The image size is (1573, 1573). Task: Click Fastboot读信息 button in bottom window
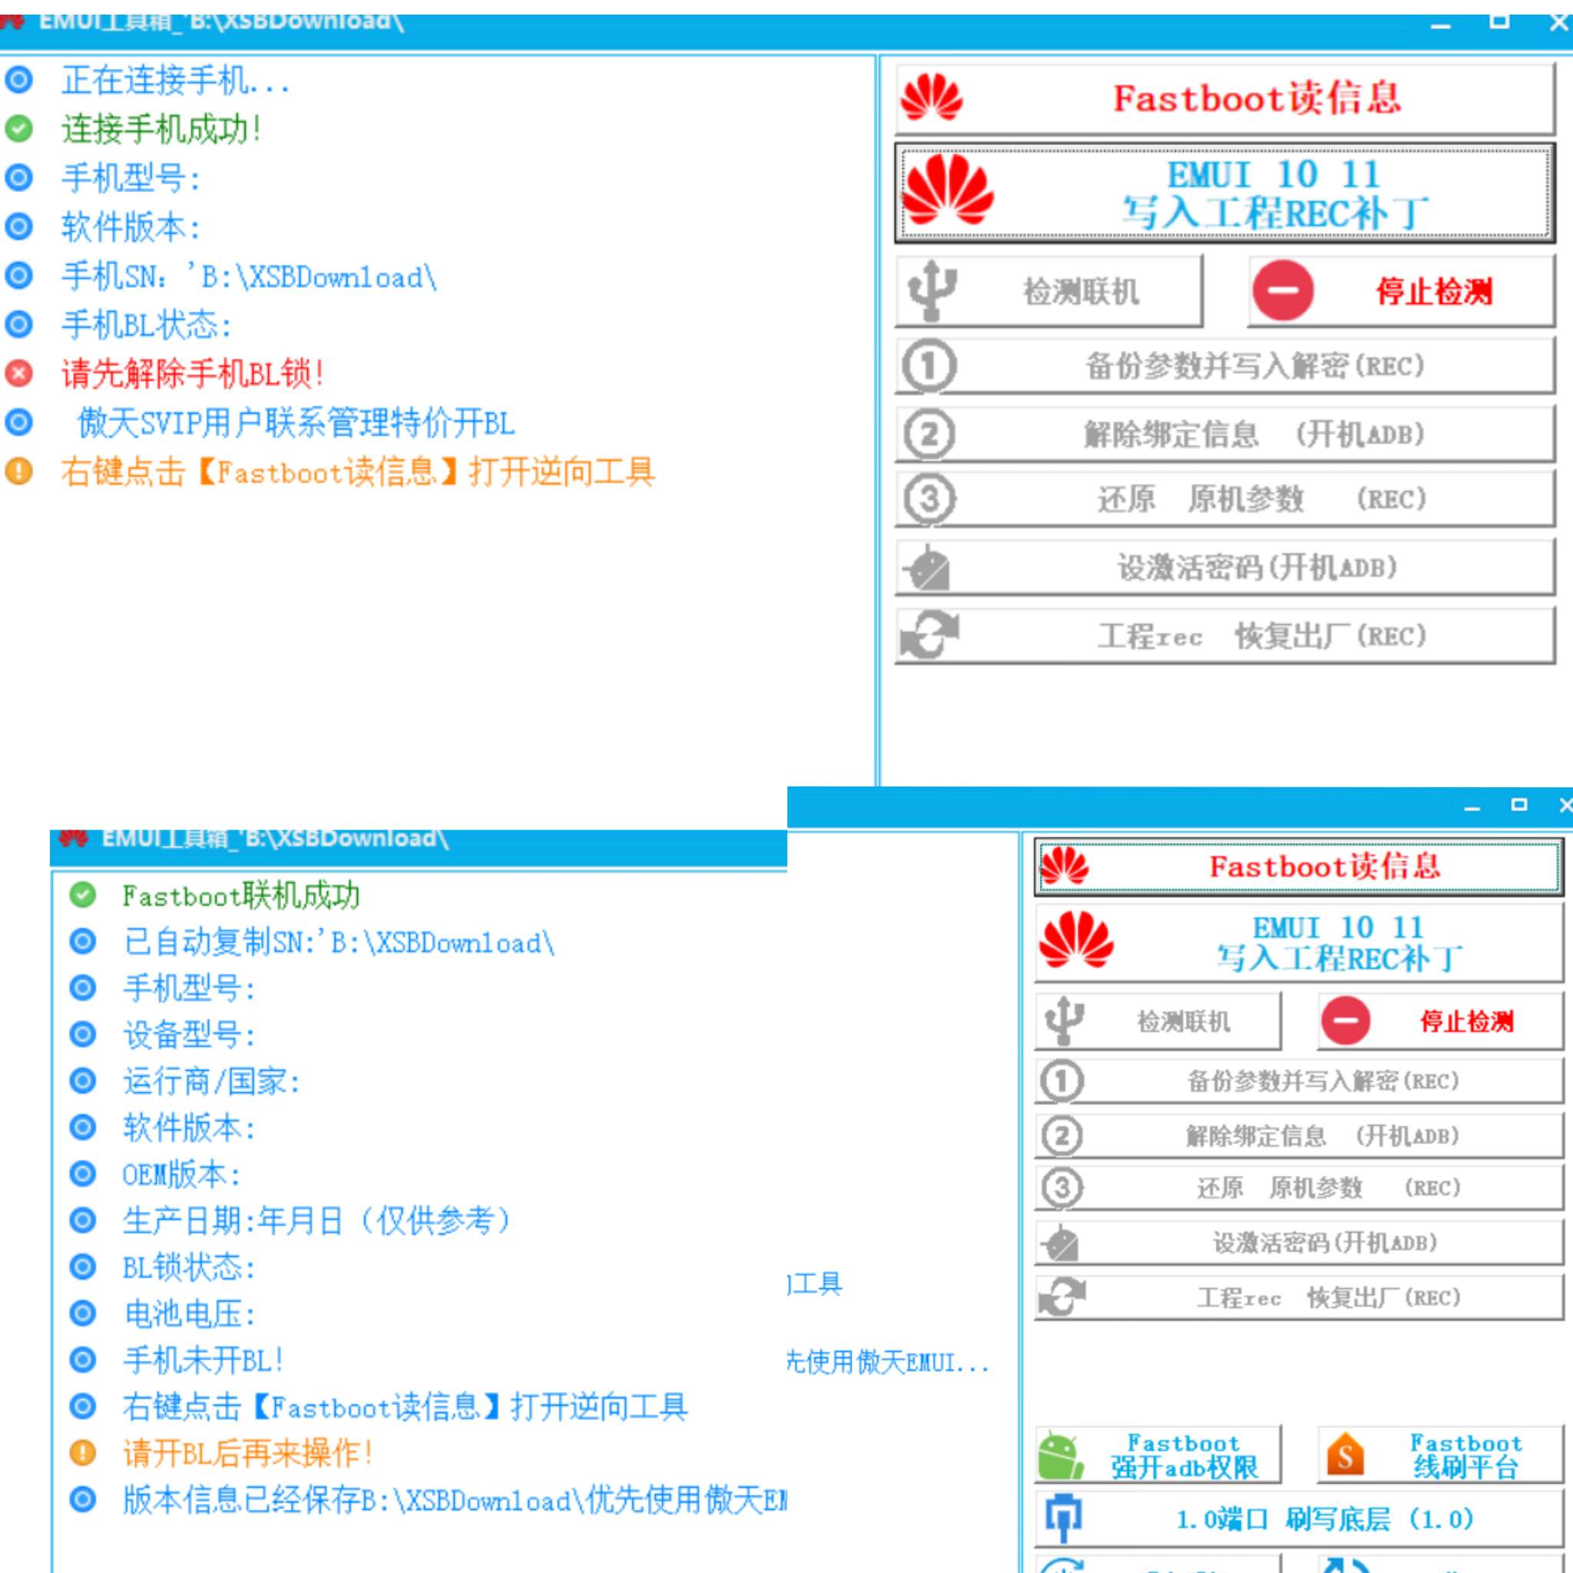click(x=1299, y=867)
